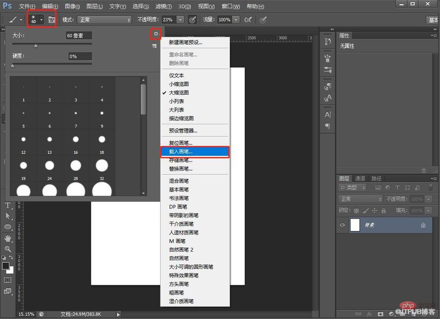Click the hardness slider handle
The width and height of the screenshot is (440, 319).
pos(12,66)
